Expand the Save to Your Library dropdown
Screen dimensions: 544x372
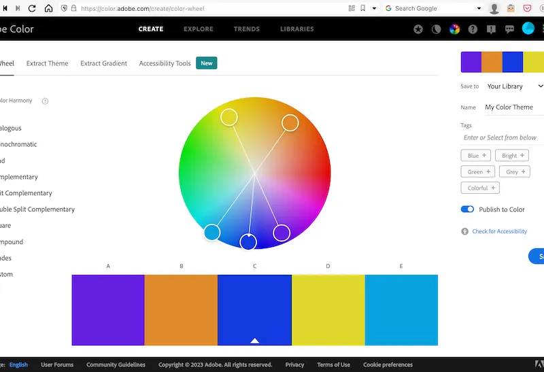click(x=514, y=86)
